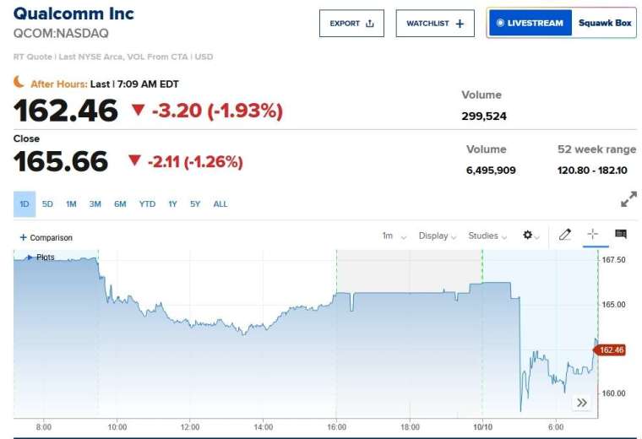Expand the chart to fullscreen
The width and height of the screenshot is (642, 439).
(x=628, y=200)
